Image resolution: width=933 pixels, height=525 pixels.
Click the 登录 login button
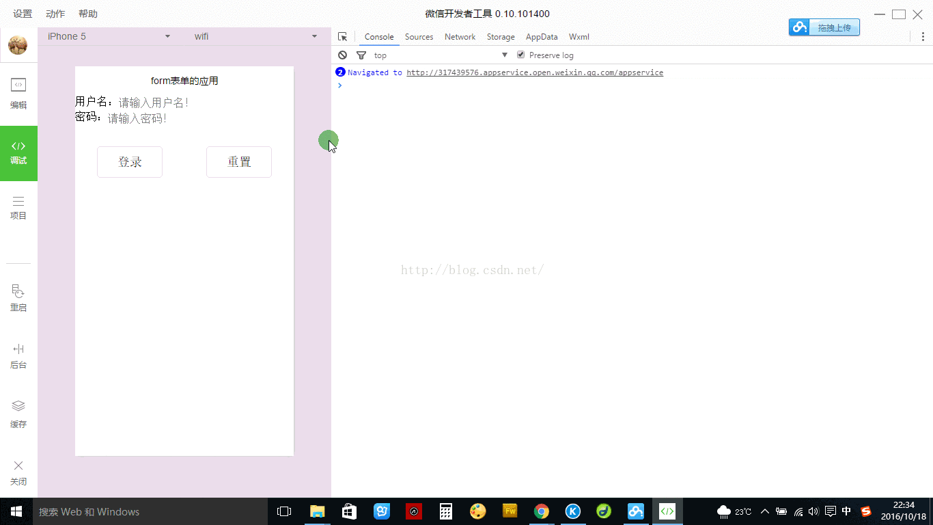(130, 162)
